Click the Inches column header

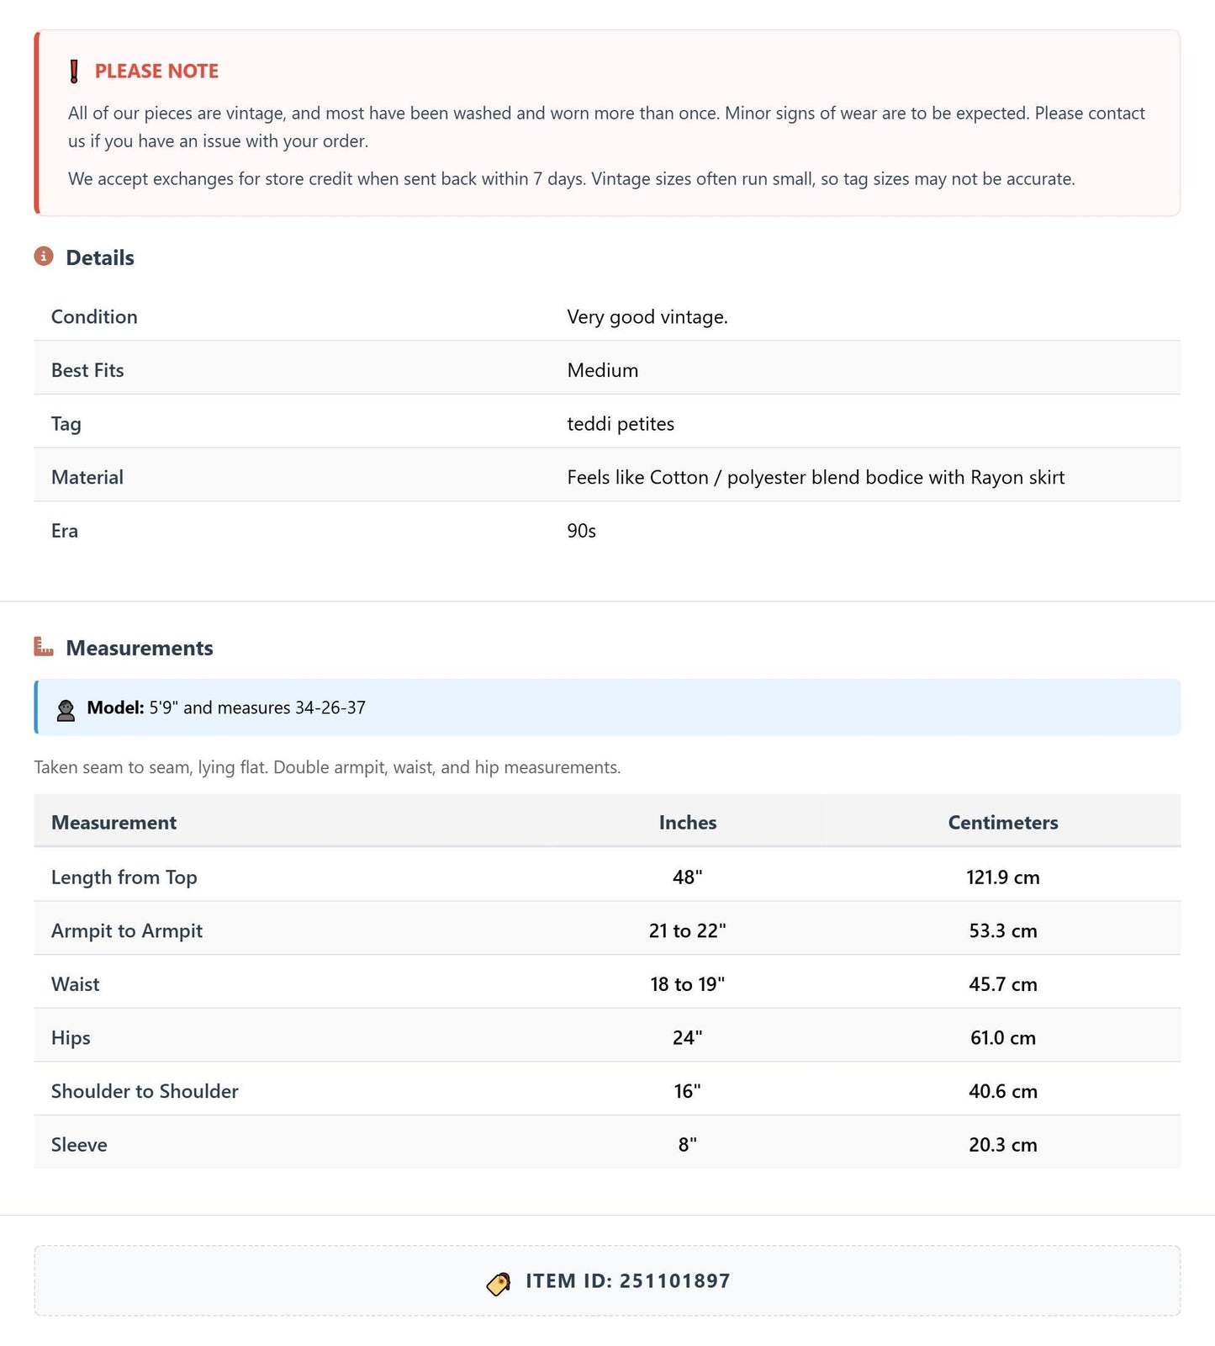[x=688, y=823]
